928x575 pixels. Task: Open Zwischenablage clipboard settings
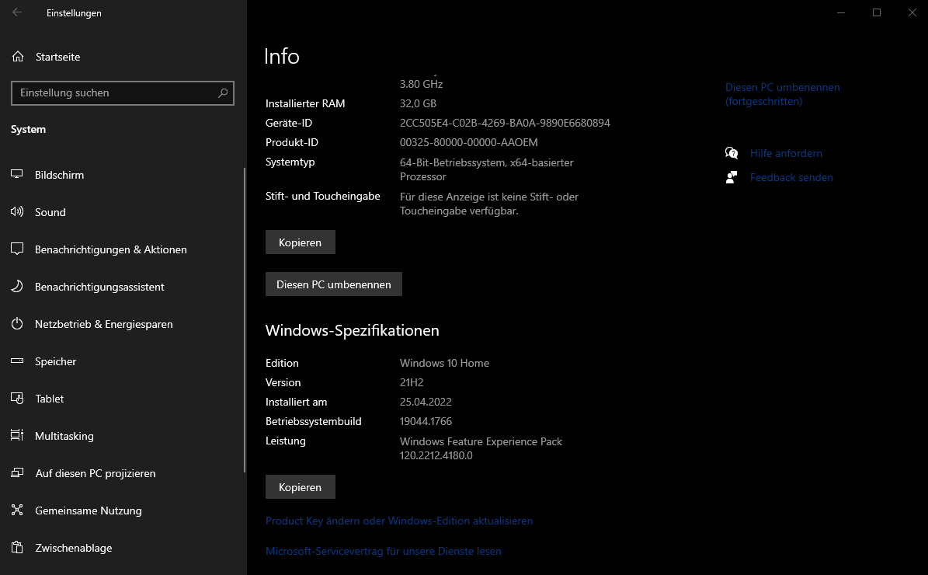pyautogui.click(x=73, y=548)
